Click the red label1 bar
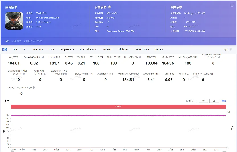 (118, 107)
